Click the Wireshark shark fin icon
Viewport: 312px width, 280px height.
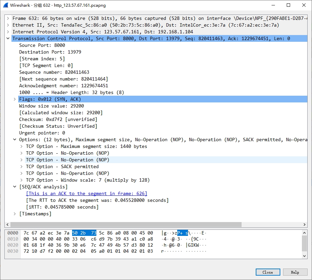point(6,5)
